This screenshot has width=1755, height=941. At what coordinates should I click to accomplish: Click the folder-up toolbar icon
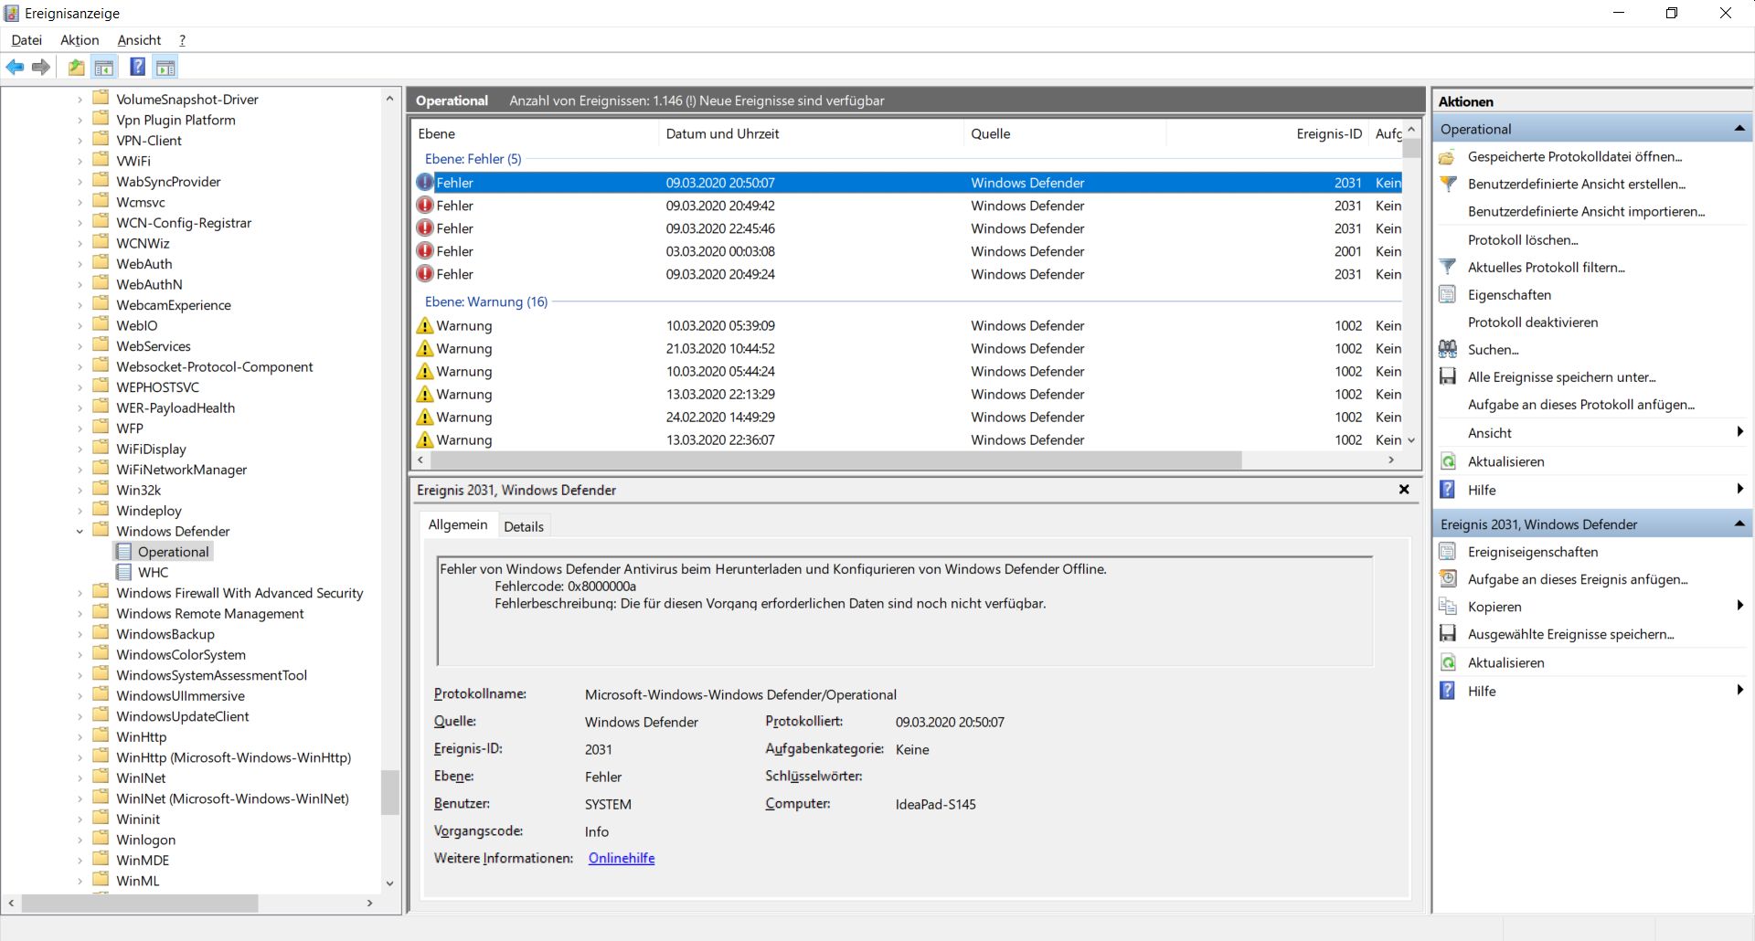(77, 67)
